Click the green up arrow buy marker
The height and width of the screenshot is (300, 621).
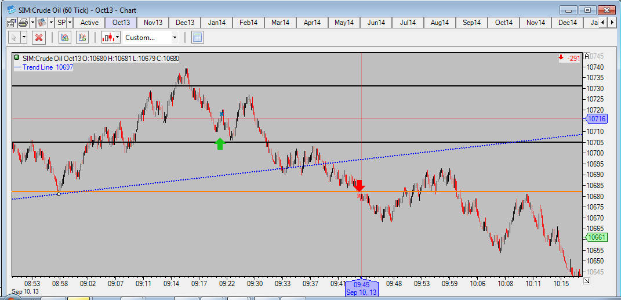click(x=220, y=144)
